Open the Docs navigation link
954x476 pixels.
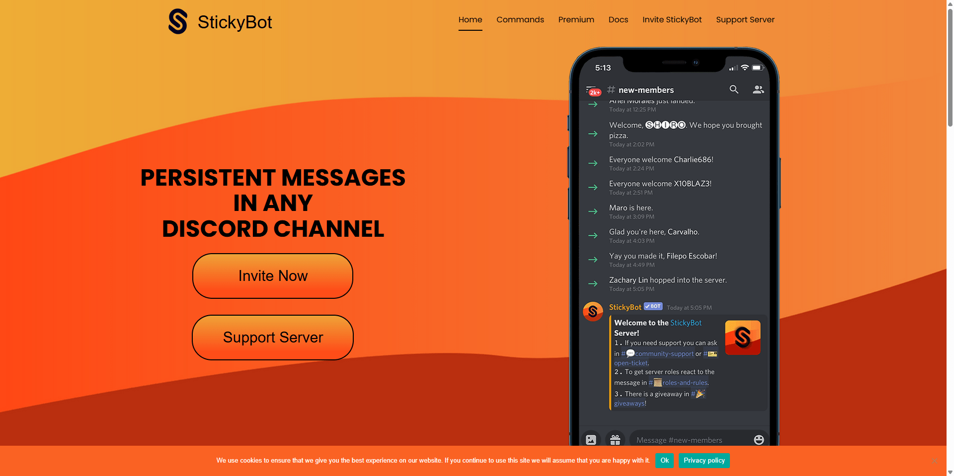618,20
